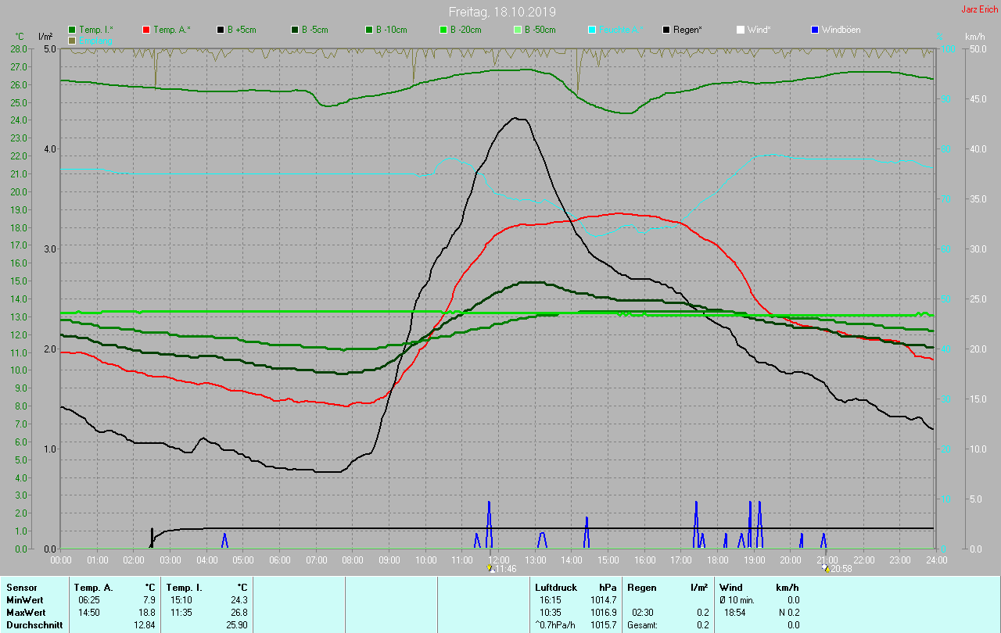
Task: Click the B -5cm legend swatch
Action: (296, 30)
